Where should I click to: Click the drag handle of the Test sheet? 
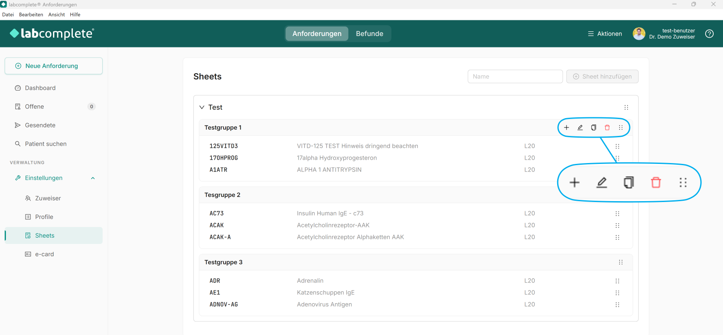pos(626,108)
